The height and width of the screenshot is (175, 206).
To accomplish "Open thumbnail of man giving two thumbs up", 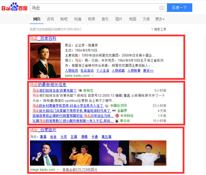I will pos(148,153).
